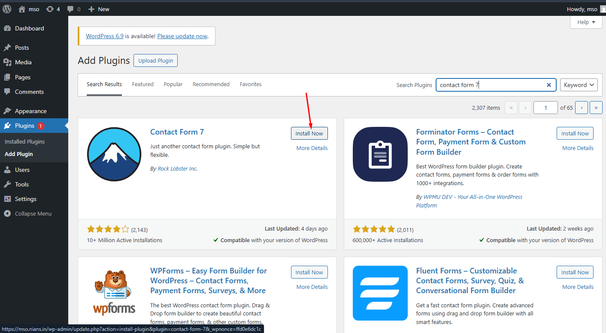Click the Contact Form 7 mountain icon
Screen dimensions: 606x333
click(x=114, y=154)
